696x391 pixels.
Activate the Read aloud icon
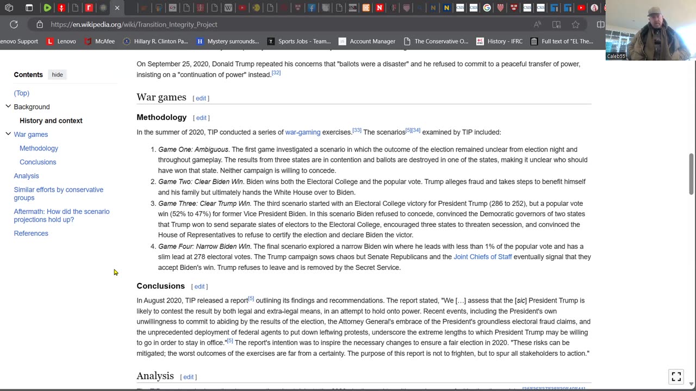point(537,24)
